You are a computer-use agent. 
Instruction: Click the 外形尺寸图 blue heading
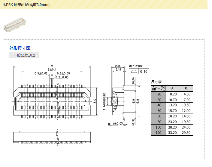click(20, 48)
